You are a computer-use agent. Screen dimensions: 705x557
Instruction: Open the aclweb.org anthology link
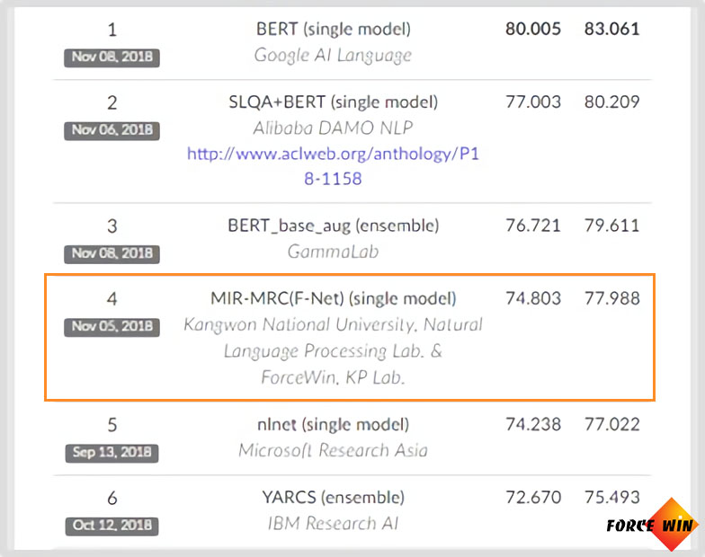tap(333, 166)
